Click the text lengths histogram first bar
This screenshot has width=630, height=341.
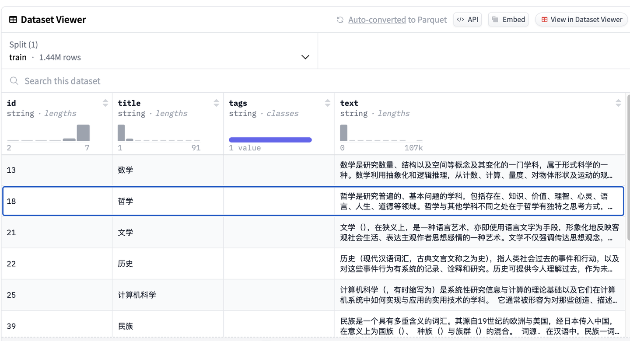tap(344, 133)
